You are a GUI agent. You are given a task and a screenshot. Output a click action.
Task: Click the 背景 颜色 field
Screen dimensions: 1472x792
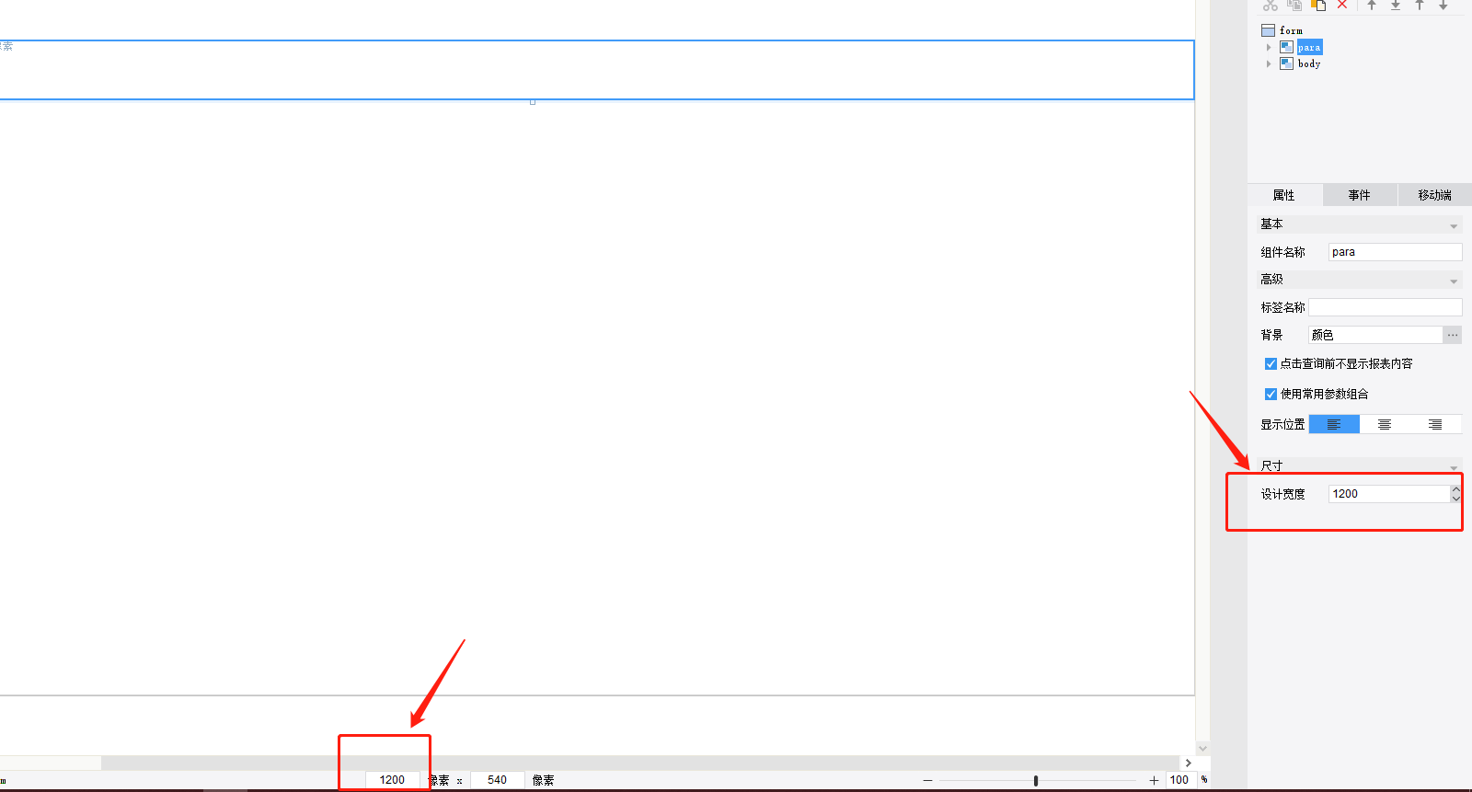point(1375,335)
